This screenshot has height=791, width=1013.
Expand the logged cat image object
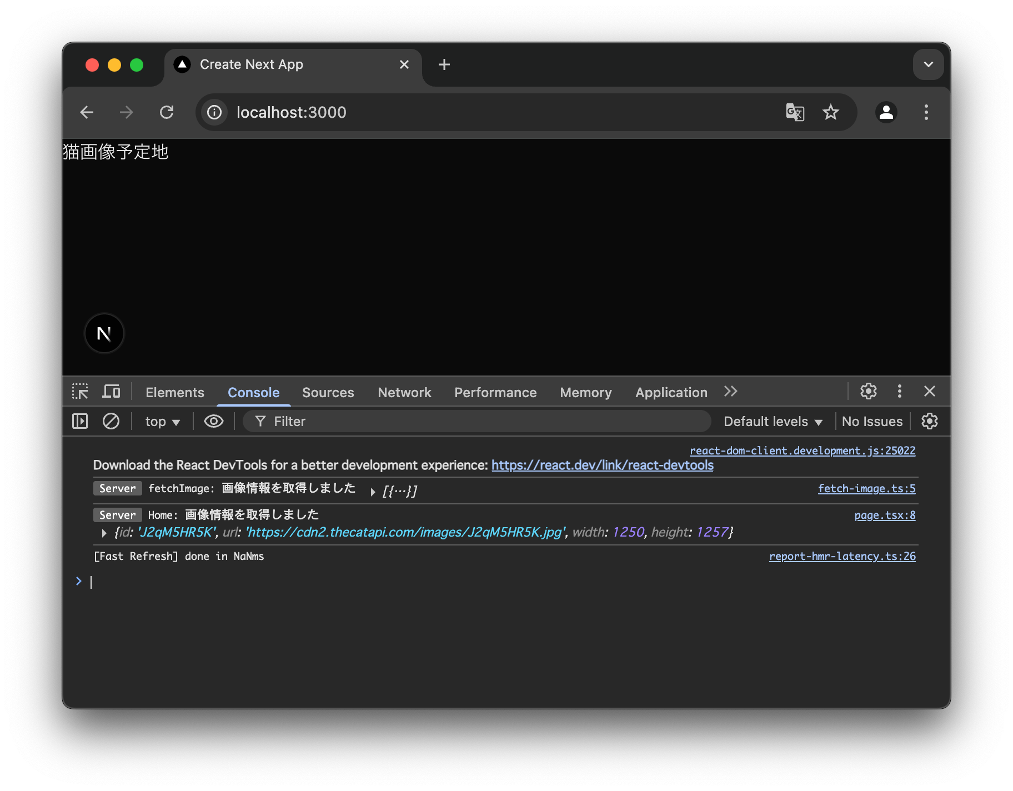(104, 532)
